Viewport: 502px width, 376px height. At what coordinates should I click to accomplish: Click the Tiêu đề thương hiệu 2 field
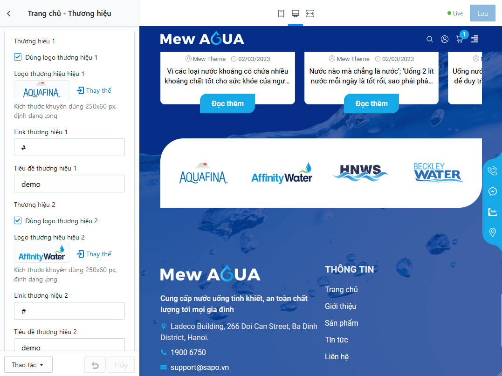tap(69, 346)
